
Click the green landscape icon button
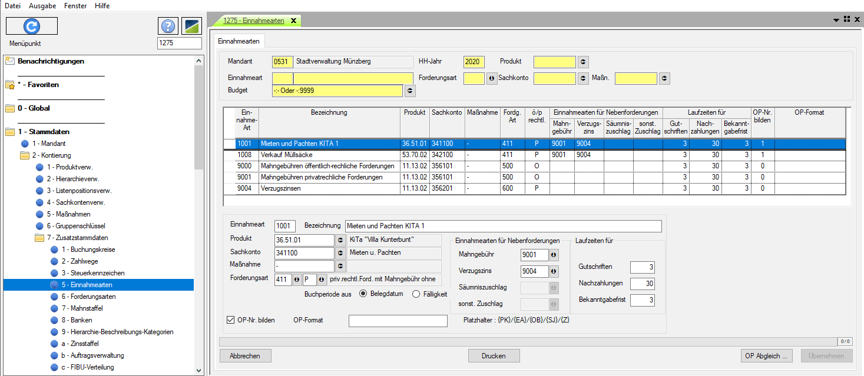(191, 26)
